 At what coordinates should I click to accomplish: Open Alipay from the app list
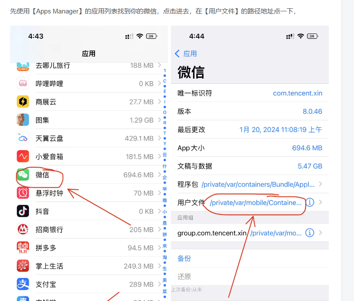pos(23,284)
